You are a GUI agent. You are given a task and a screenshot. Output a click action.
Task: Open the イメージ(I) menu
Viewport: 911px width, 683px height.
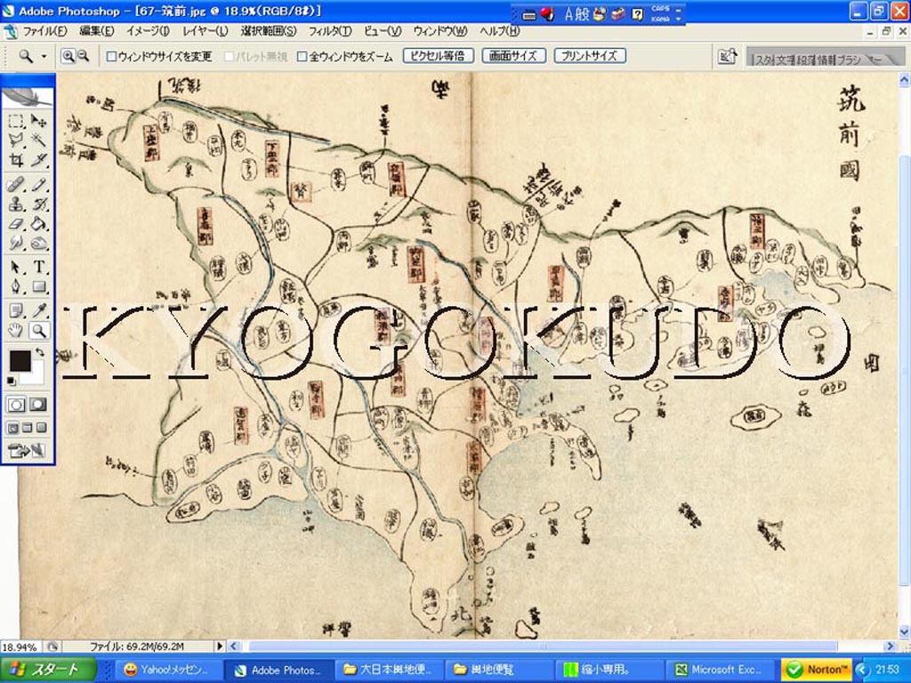coord(148,31)
